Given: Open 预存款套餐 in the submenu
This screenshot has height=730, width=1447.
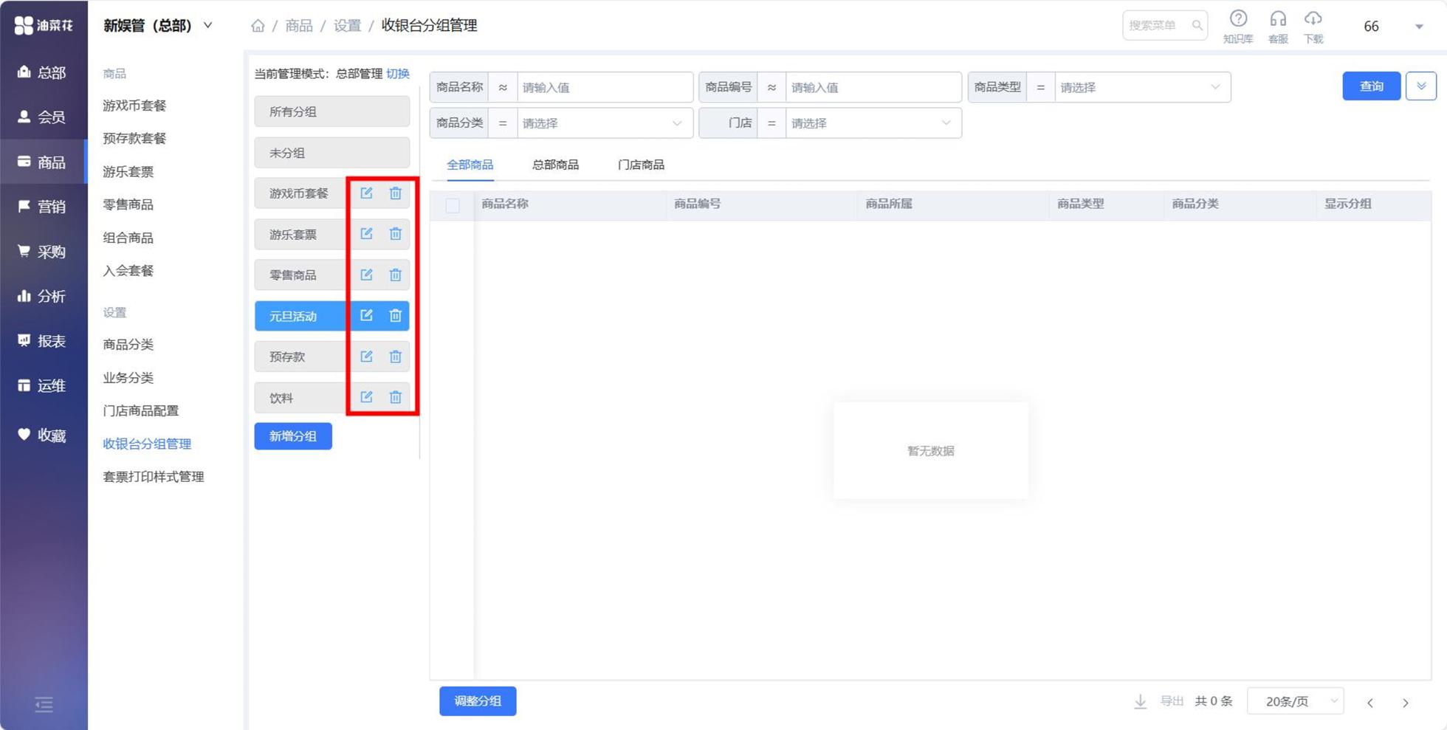Looking at the screenshot, I should [134, 138].
